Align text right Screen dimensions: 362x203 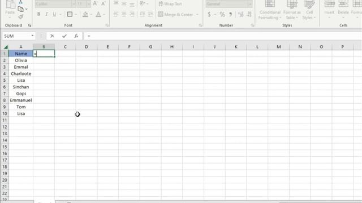pos(132,14)
